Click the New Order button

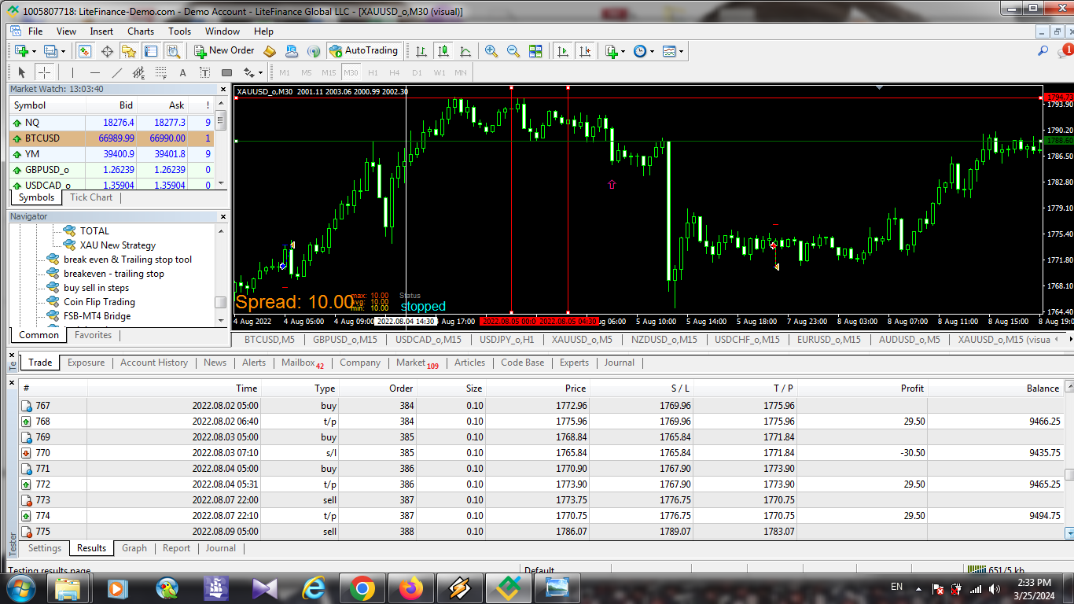pos(224,51)
